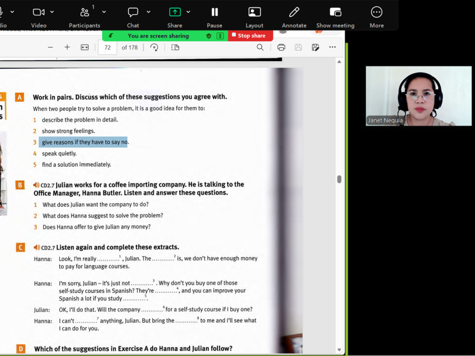Expand the Share options arrow
Image resolution: width=475 pixels, height=356 pixels.
pos(188,12)
